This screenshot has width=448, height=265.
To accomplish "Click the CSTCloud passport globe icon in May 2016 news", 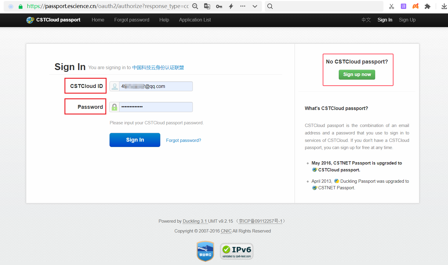I will [x=315, y=170].
